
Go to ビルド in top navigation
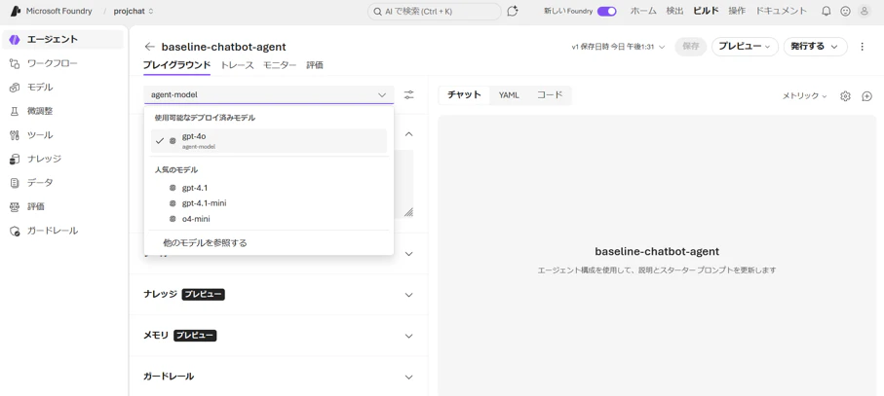click(x=706, y=12)
